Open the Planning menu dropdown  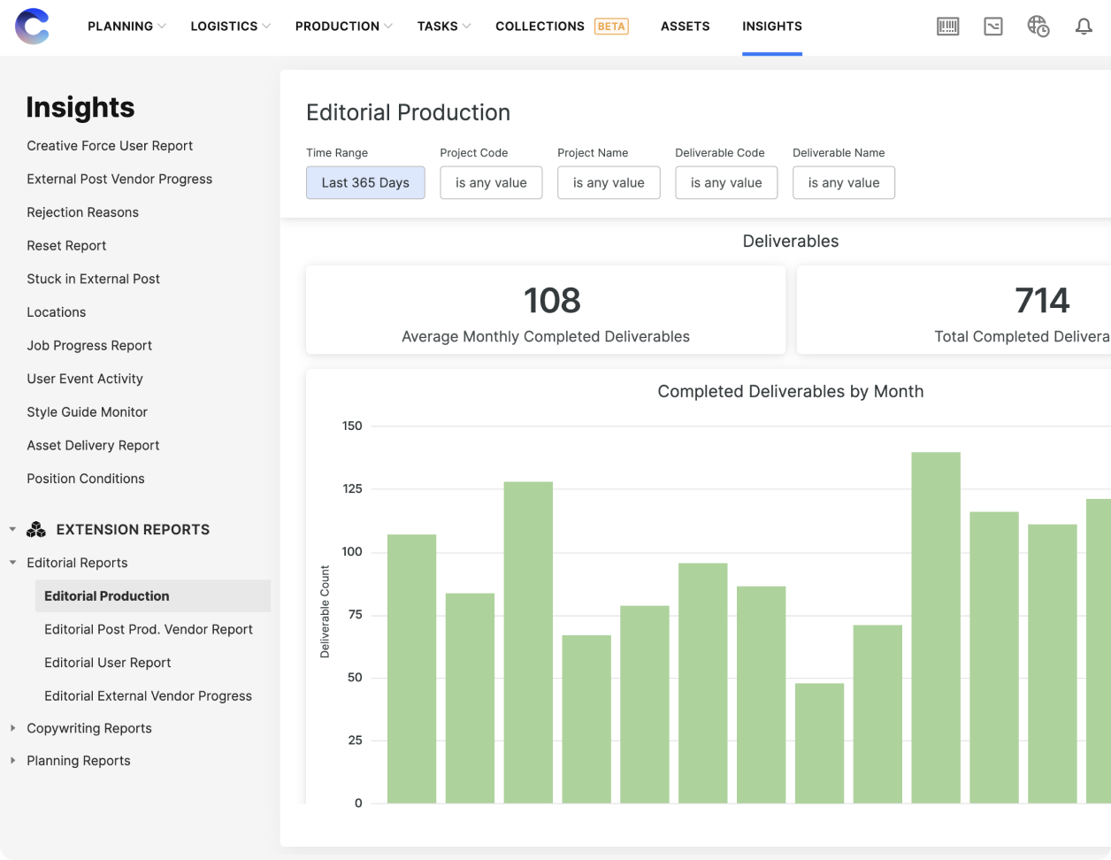126,27
